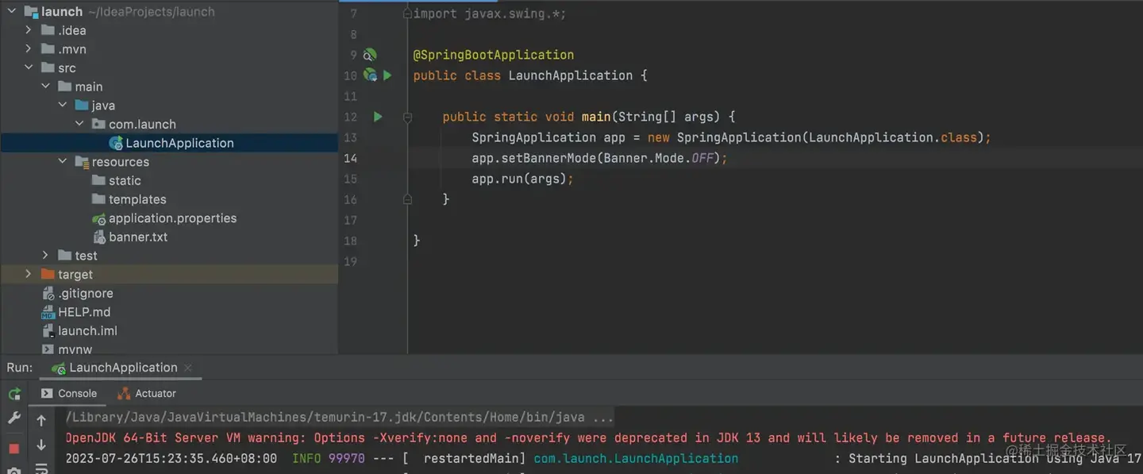Viewport: 1143px width, 474px height.
Task: Navigate up in console output with arrow icon
Action: click(40, 418)
